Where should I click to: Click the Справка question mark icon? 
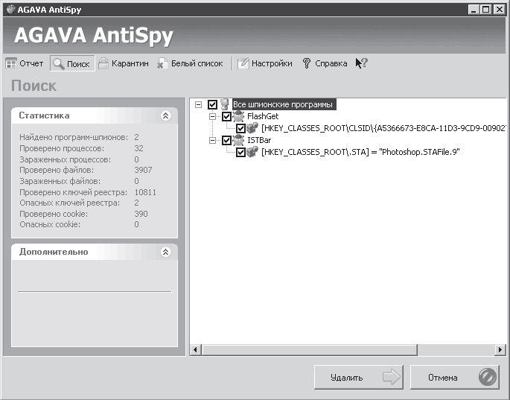click(x=306, y=64)
